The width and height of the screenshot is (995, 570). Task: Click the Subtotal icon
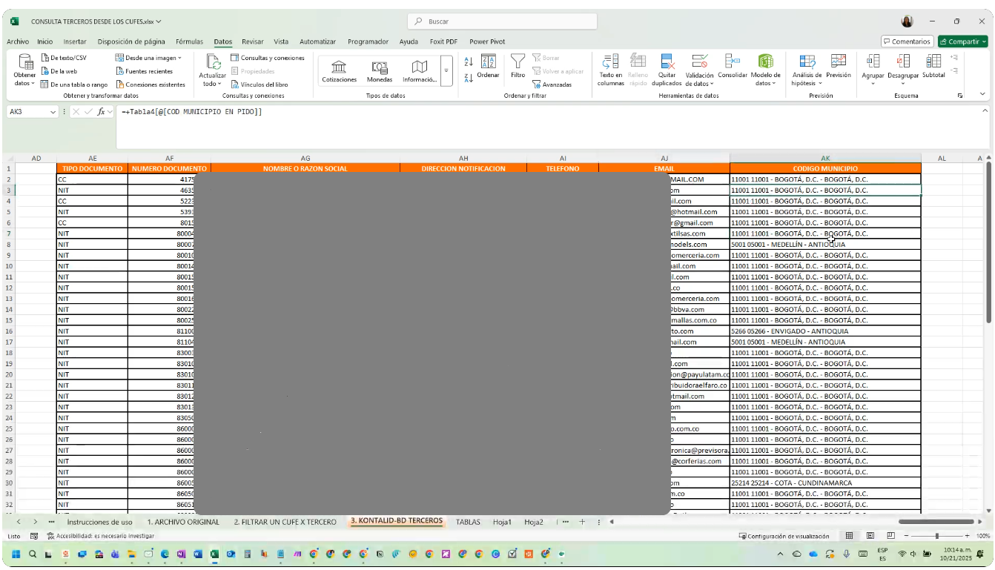[933, 62]
